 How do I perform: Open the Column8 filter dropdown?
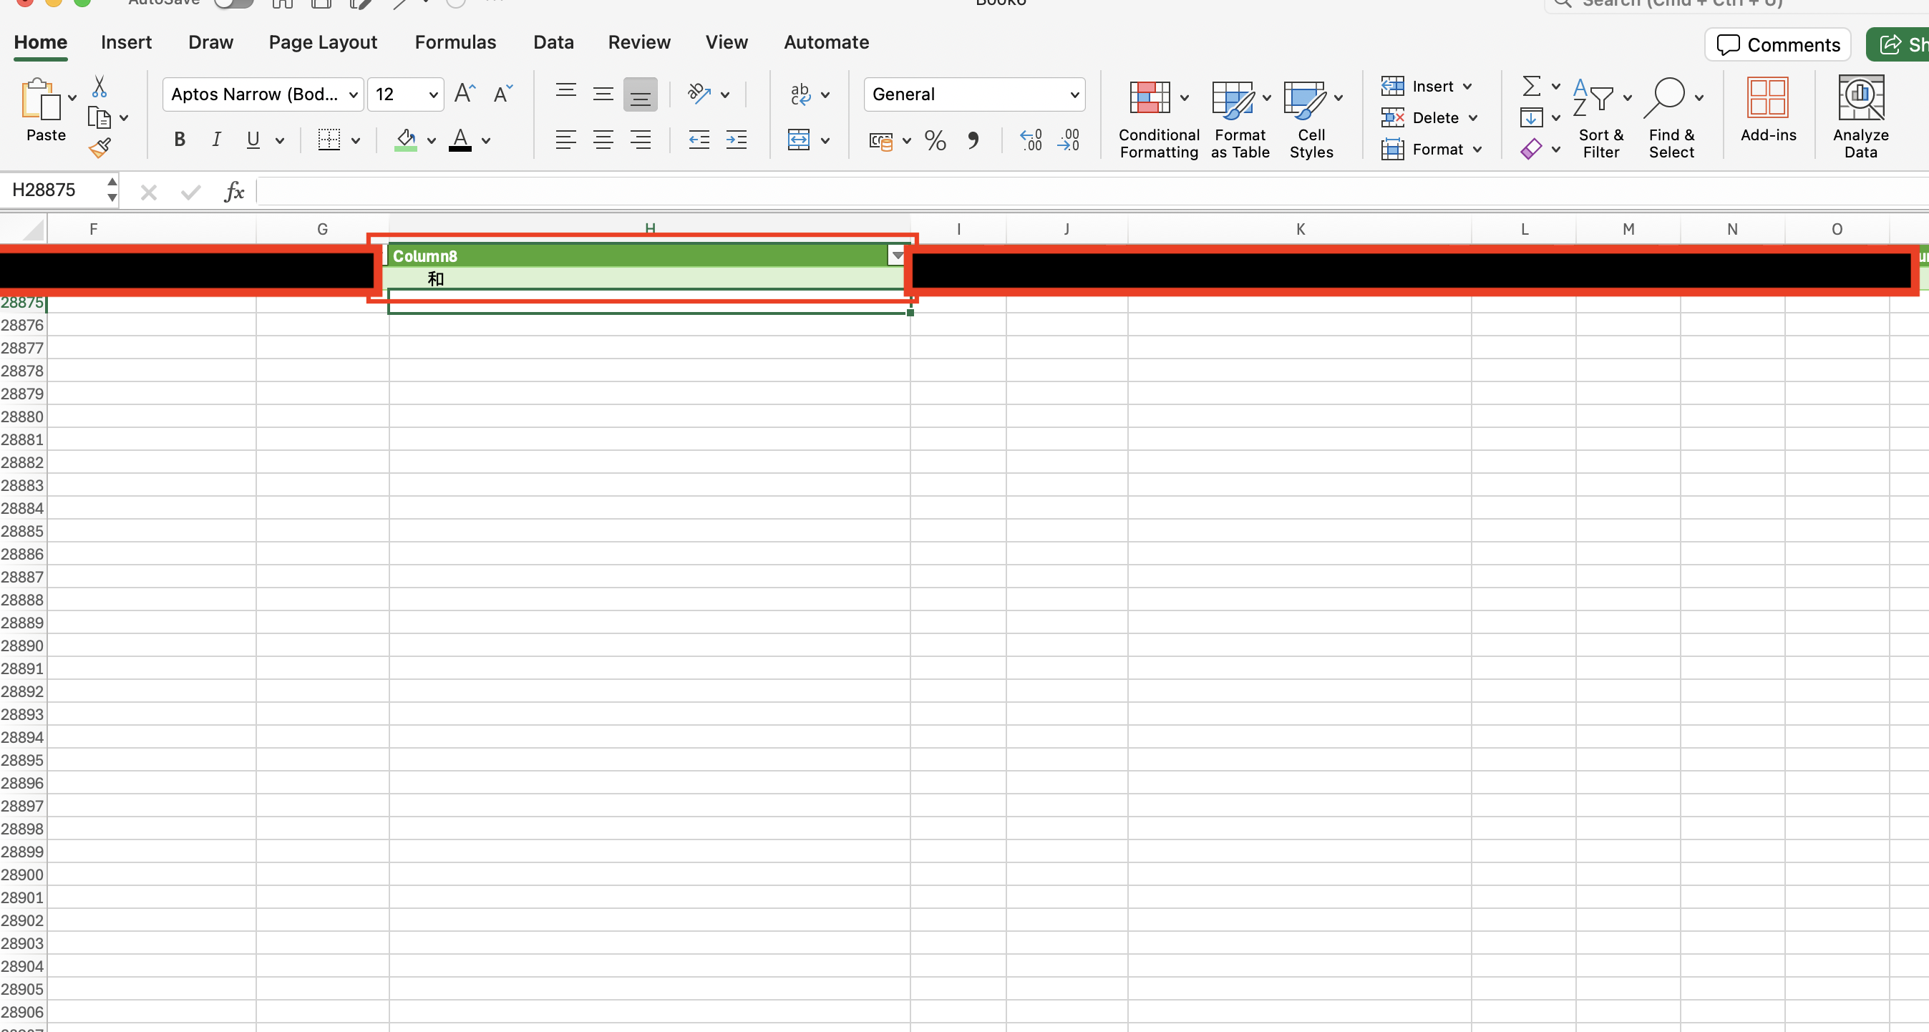(x=896, y=256)
